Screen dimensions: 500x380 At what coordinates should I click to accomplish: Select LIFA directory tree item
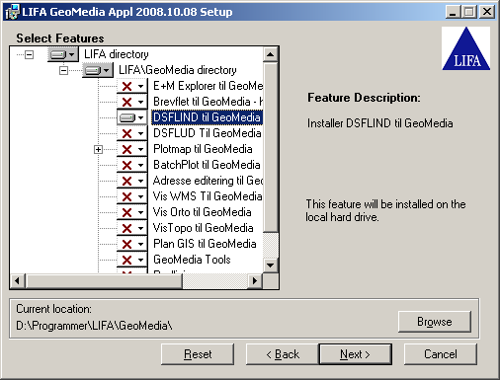tap(117, 54)
